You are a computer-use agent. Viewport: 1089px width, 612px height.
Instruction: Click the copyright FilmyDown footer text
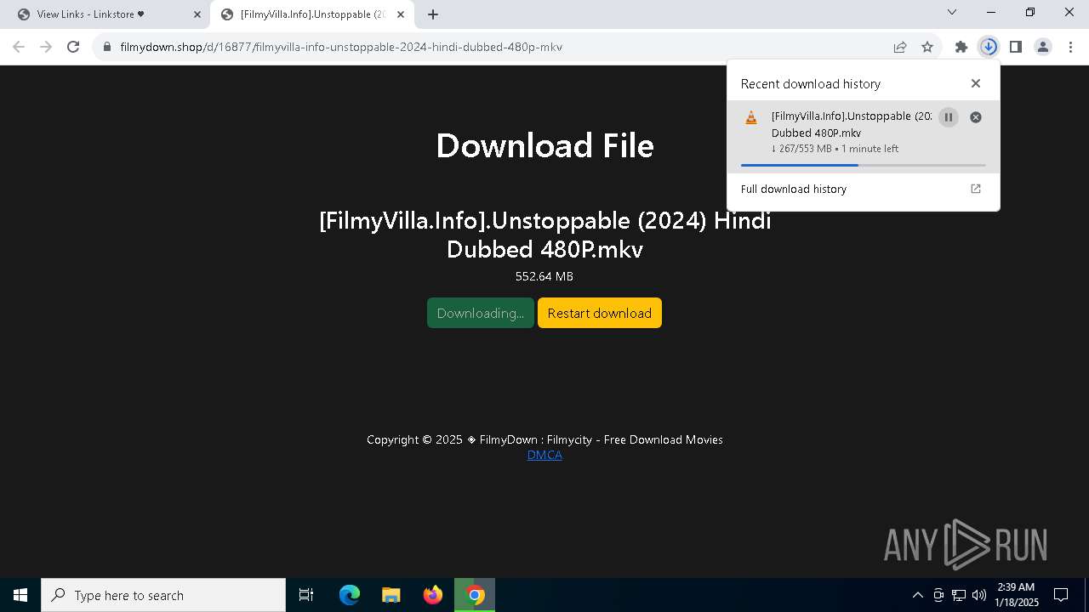click(x=544, y=439)
